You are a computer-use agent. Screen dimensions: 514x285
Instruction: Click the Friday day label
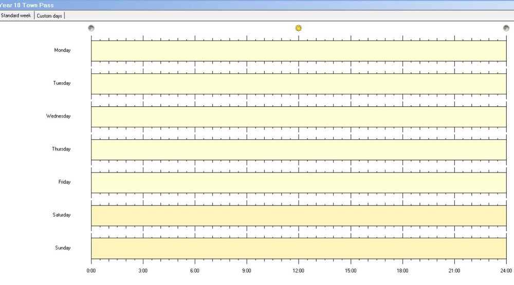click(64, 182)
